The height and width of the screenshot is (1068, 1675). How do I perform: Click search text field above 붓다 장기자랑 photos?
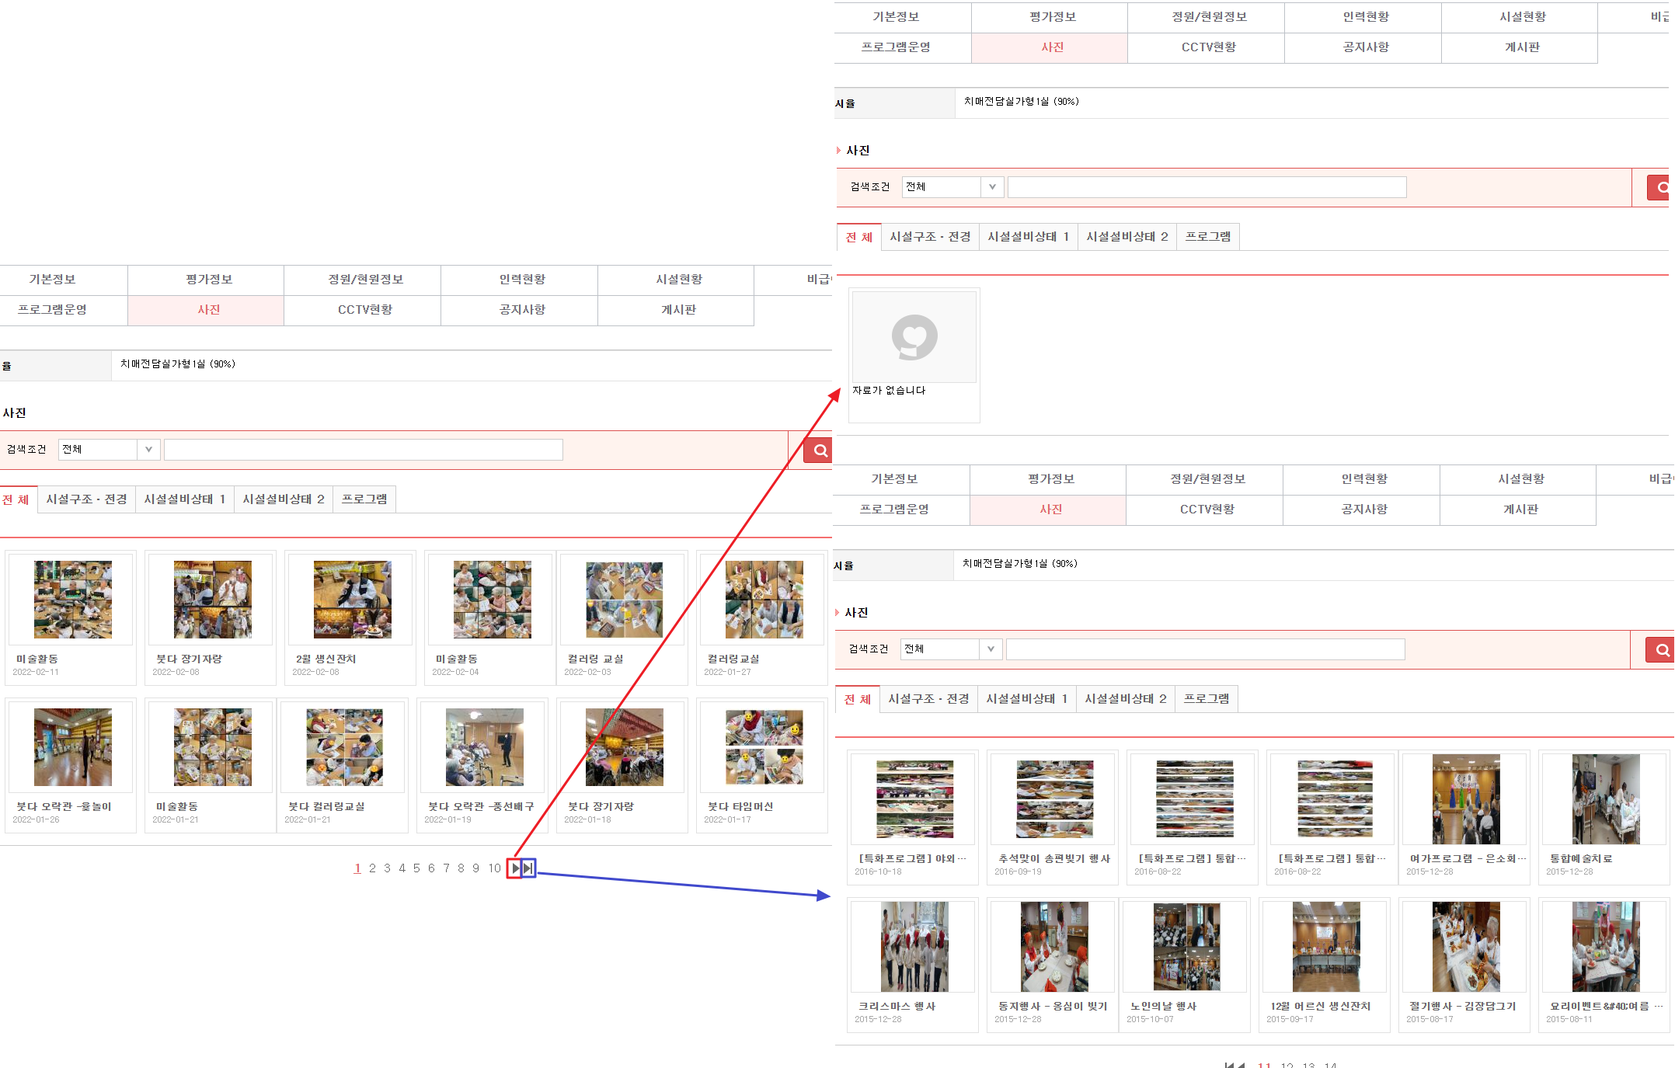coord(363,450)
